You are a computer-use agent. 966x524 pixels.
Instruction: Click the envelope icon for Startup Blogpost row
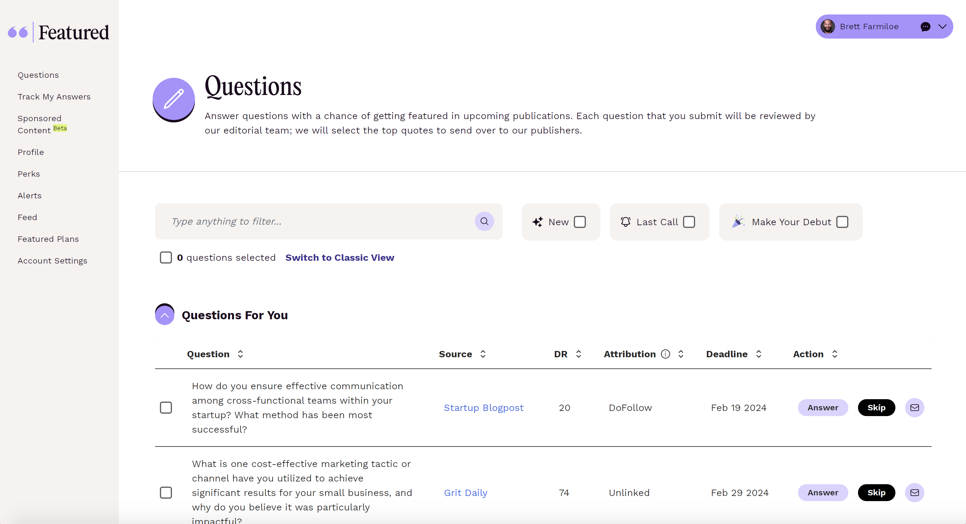click(x=914, y=407)
